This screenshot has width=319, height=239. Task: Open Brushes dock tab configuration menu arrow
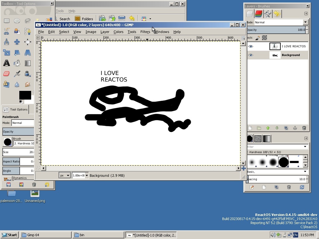[306, 138]
